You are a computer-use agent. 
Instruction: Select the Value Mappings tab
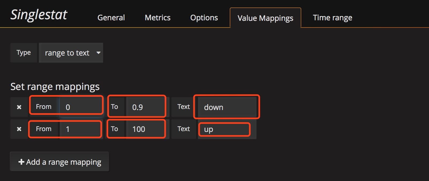pyautogui.click(x=265, y=18)
